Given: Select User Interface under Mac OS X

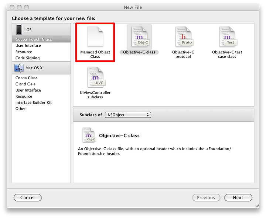Looking at the screenshot, I should [x=41, y=90].
